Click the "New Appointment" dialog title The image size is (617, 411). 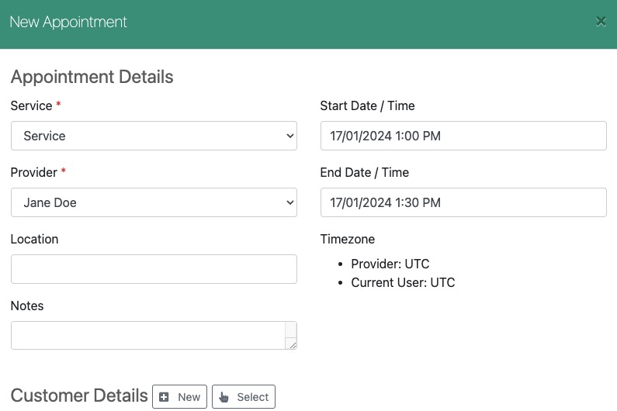[x=68, y=22]
